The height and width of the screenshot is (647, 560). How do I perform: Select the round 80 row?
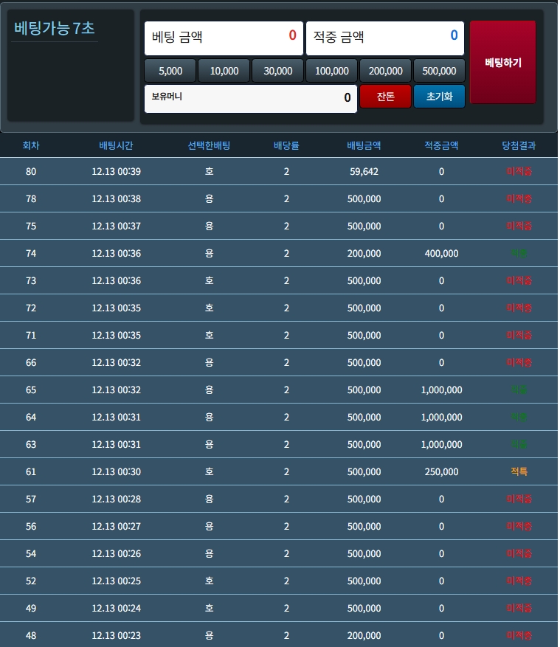pos(279,172)
